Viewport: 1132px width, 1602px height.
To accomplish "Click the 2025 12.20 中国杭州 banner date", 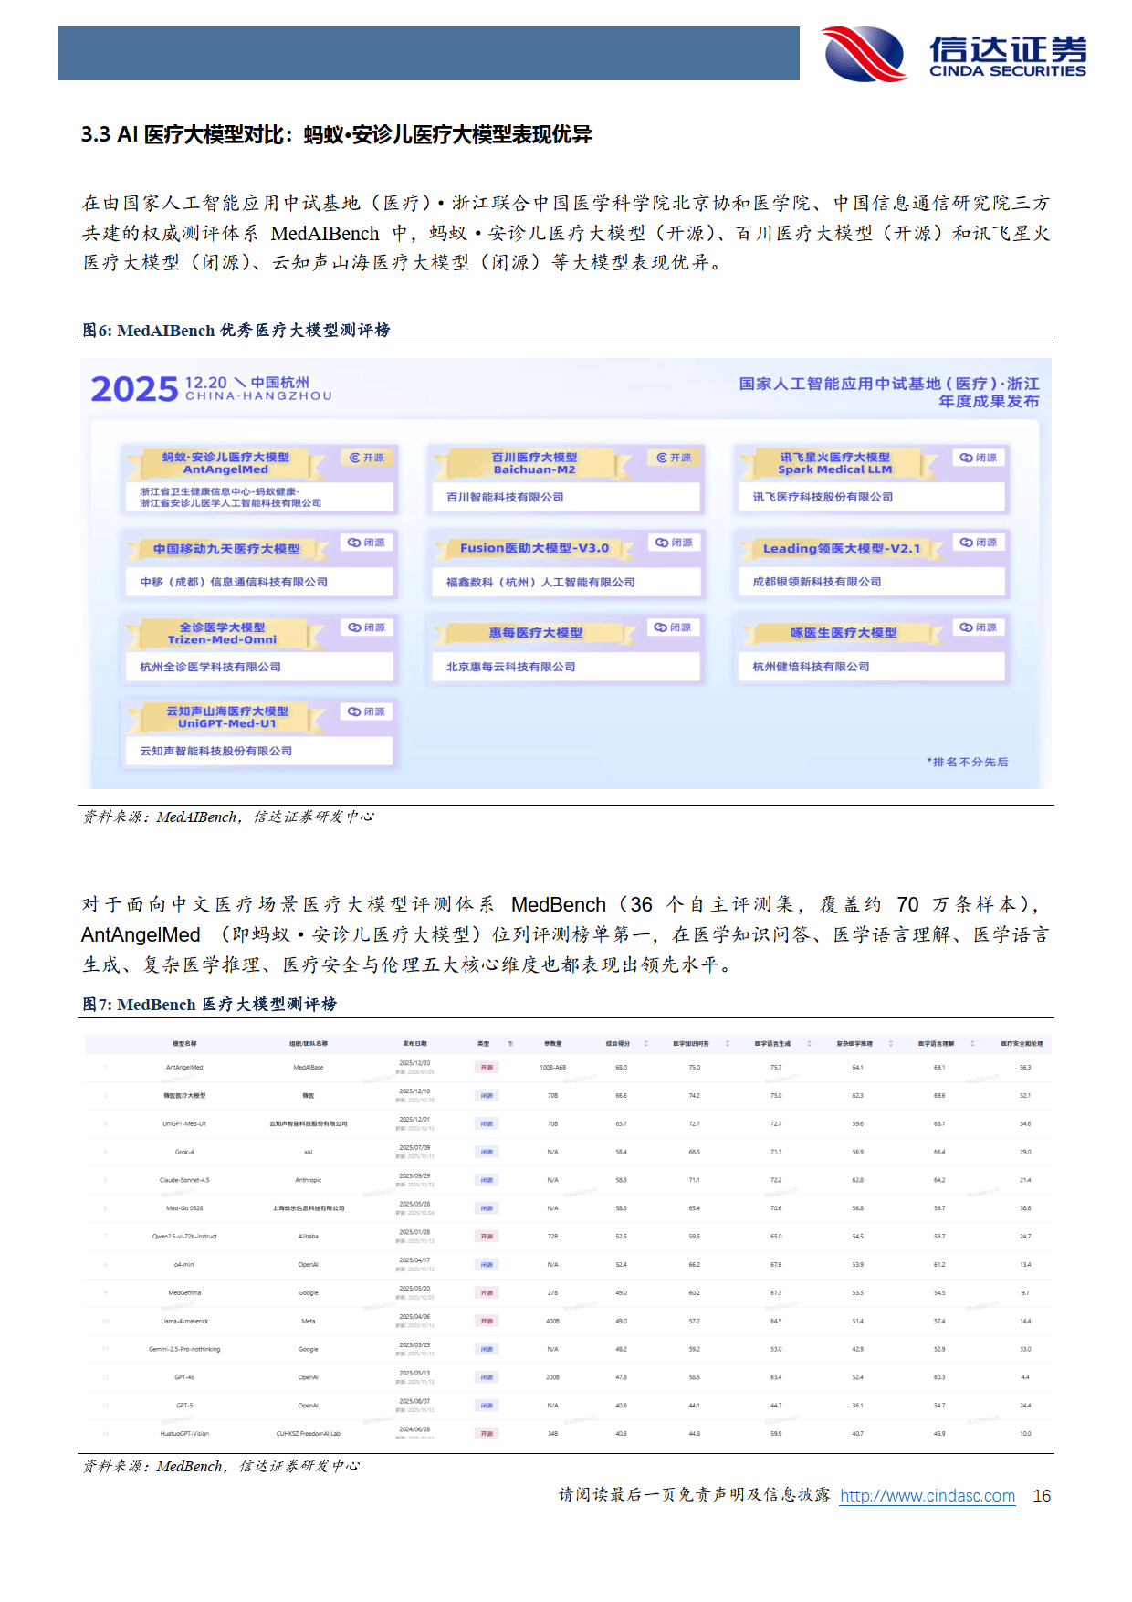I will 211,389.
